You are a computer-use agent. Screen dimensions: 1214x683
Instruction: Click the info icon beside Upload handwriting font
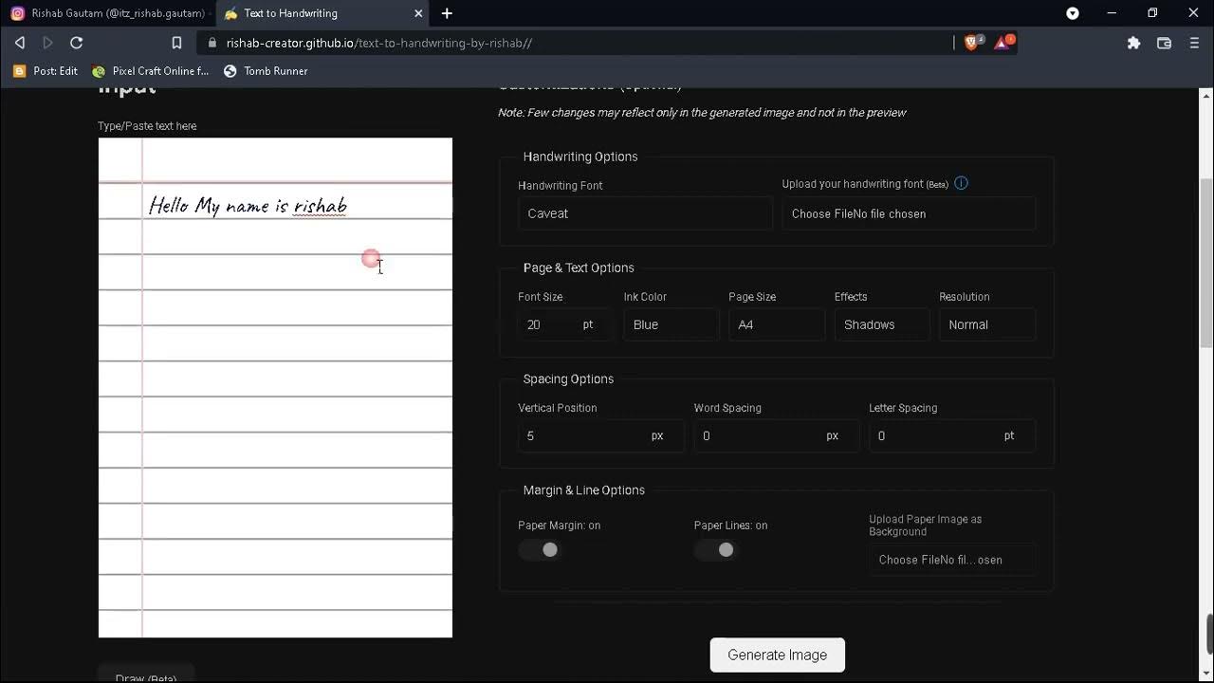click(x=961, y=183)
